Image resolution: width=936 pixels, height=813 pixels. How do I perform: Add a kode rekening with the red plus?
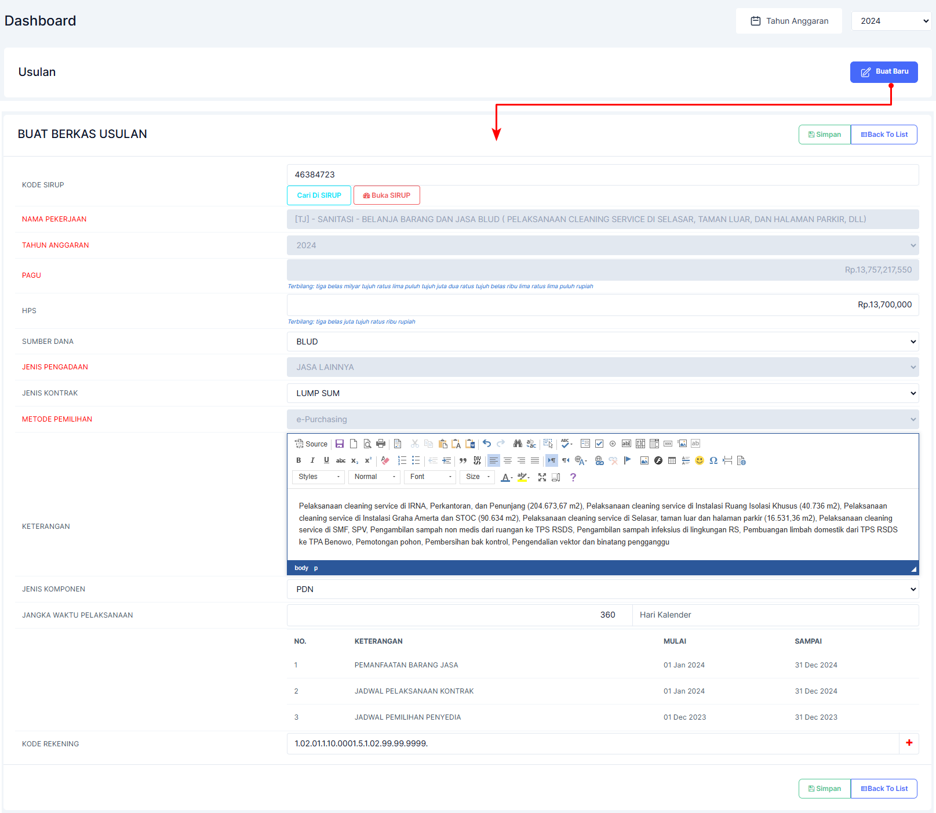909,743
